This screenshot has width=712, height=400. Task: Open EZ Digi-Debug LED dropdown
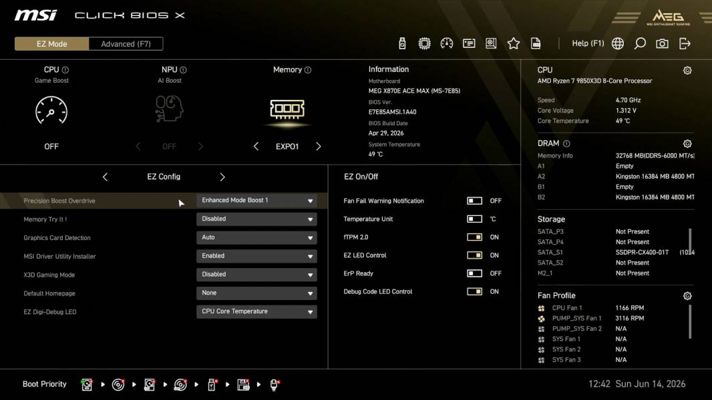click(256, 311)
